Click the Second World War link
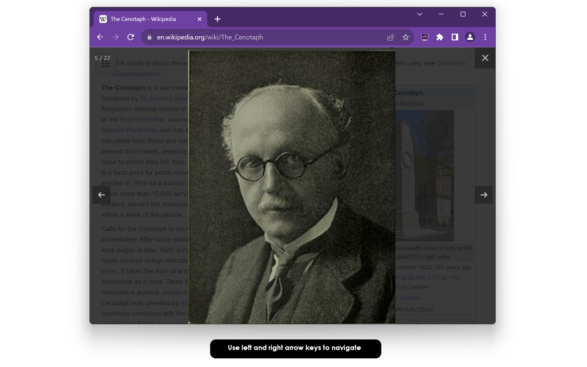The height and width of the screenshot is (367, 587). (x=129, y=130)
